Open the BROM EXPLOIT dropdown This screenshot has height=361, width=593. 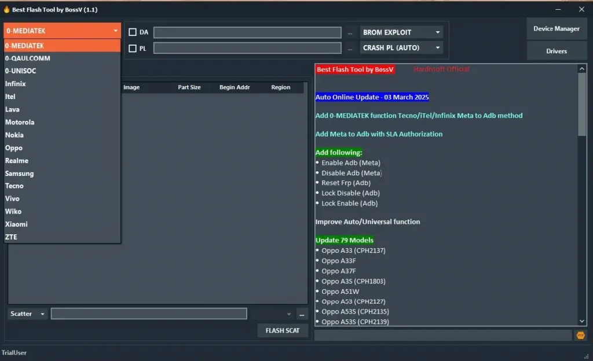coord(401,32)
